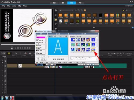Open the transitions library sidebar icon
The height and width of the screenshot is (100, 134).
click(x=56, y=20)
